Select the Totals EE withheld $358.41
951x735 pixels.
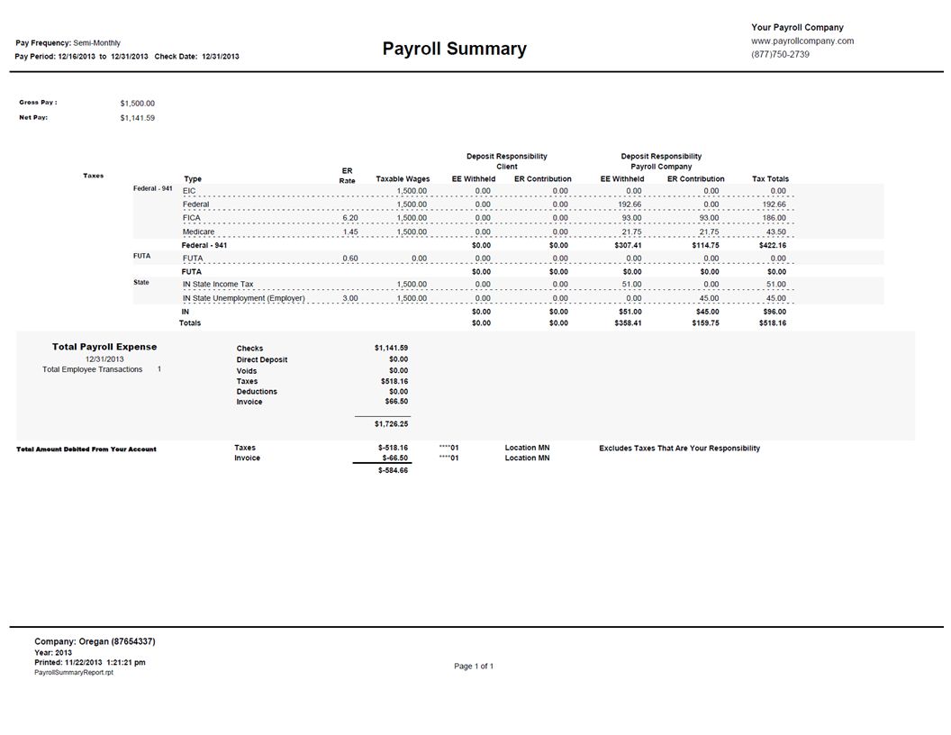click(x=628, y=323)
